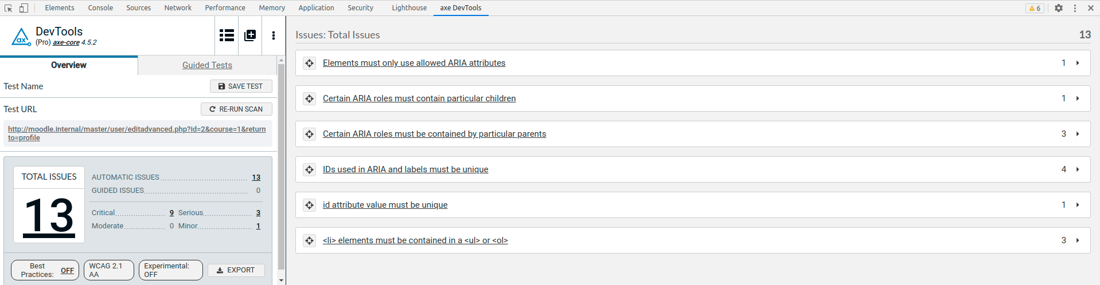The image size is (1100, 285).
Task: Open the saved tests list icon
Action: (227, 35)
